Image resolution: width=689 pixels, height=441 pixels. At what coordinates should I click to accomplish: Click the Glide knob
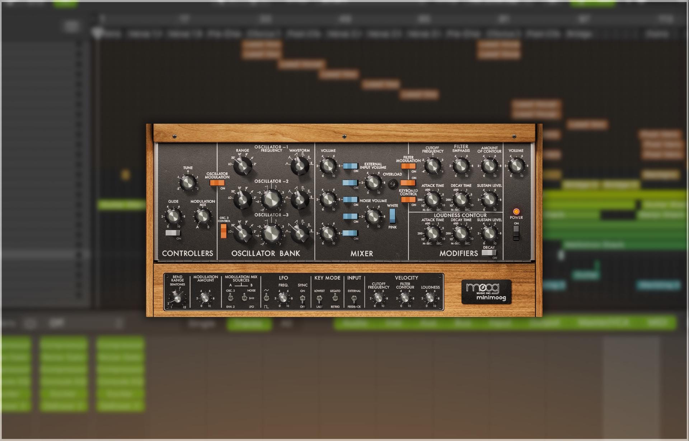(x=173, y=216)
